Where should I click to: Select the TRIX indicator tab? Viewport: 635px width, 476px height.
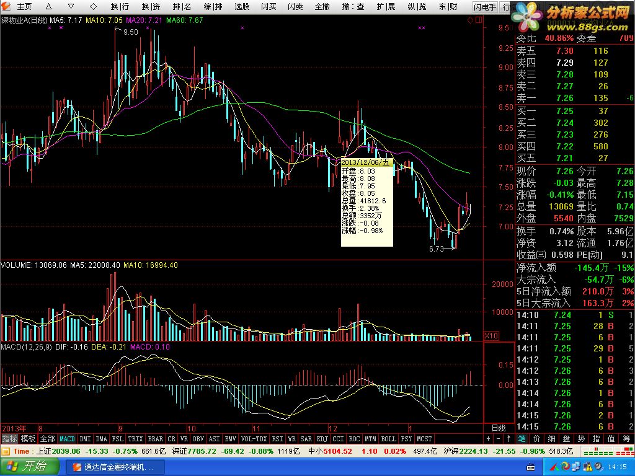(135, 439)
